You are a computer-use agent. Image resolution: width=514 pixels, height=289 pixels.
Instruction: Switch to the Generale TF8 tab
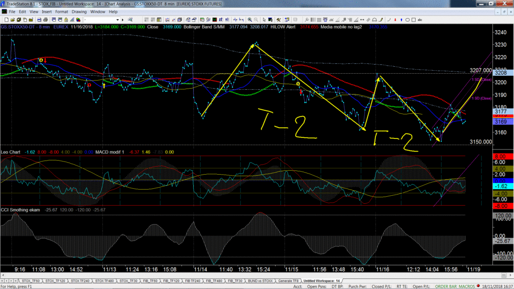289,281
